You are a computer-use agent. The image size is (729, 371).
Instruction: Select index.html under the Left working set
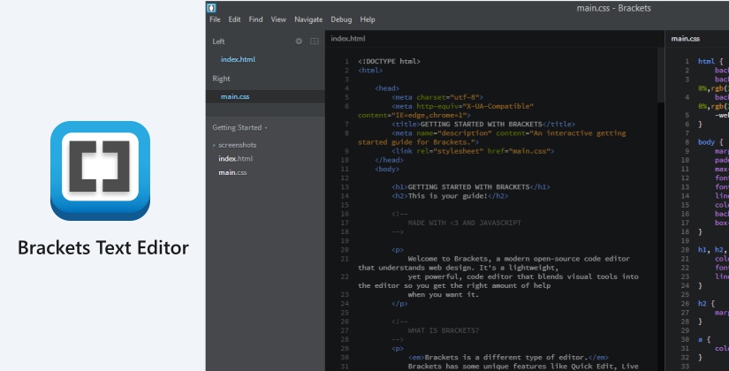click(x=237, y=59)
